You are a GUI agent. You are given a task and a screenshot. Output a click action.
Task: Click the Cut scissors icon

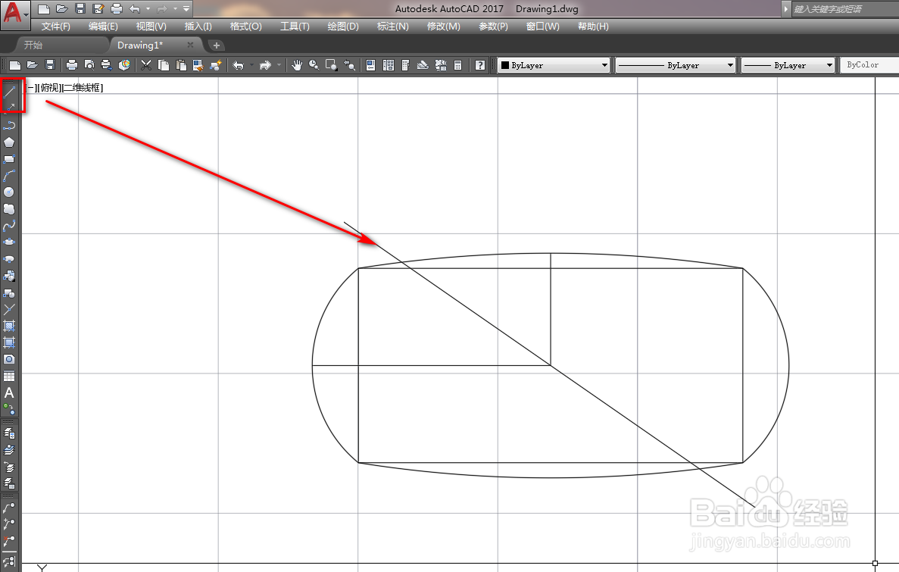point(146,65)
